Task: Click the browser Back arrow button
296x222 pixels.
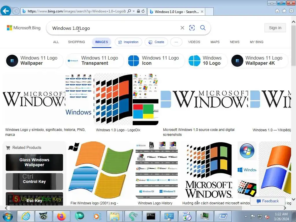Action: (6, 11)
